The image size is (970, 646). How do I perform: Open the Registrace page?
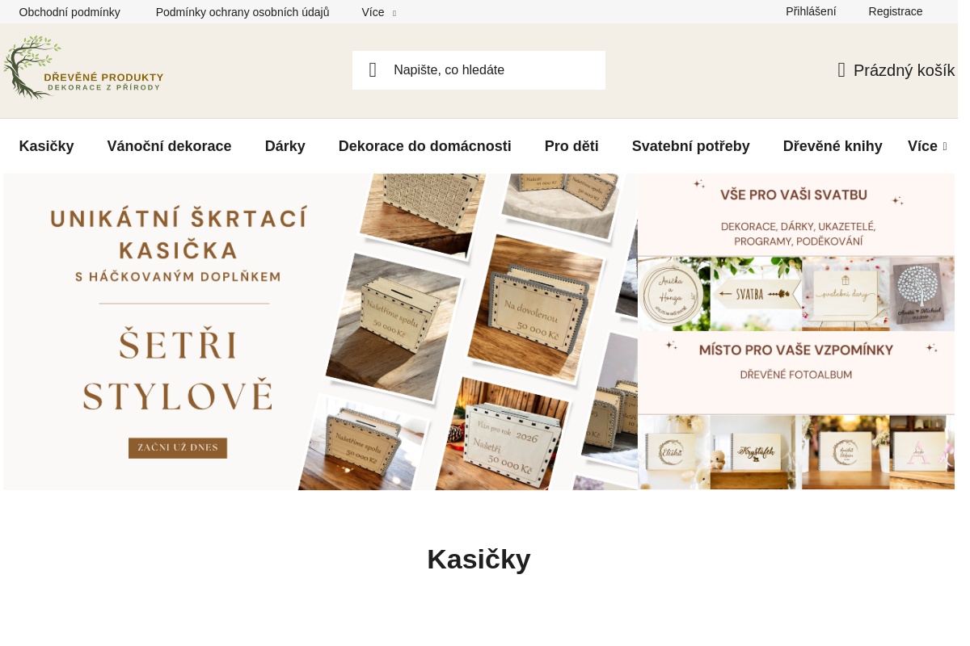click(895, 11)
